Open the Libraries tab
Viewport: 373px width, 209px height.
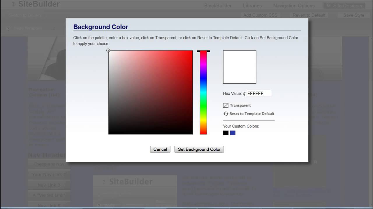(252, 6)
